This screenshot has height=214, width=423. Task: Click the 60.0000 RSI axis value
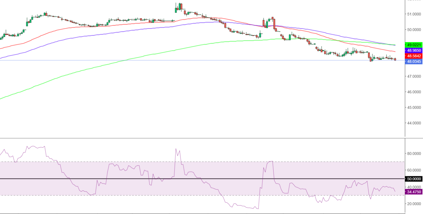[414, 170]
